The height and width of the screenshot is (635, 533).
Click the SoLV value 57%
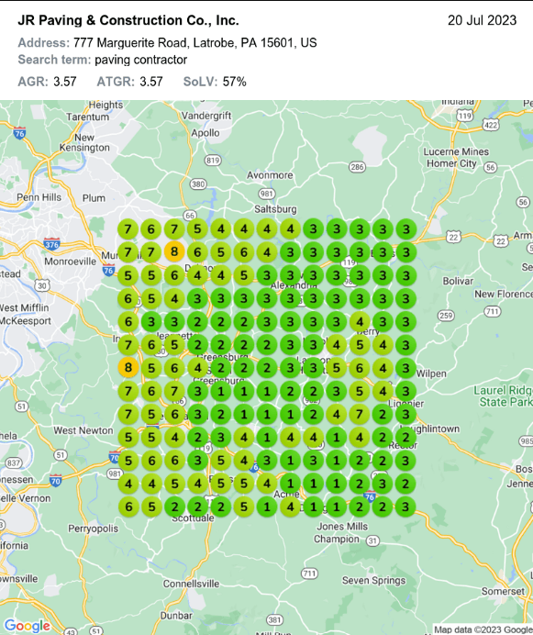(x=235, y=82)
